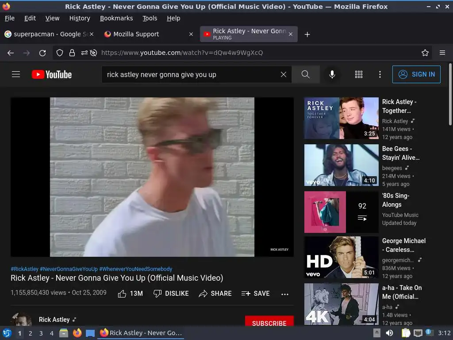Click the YouTube search magnifier button
Viewport: 453px width, 340px height.
(x=305, y=74)
